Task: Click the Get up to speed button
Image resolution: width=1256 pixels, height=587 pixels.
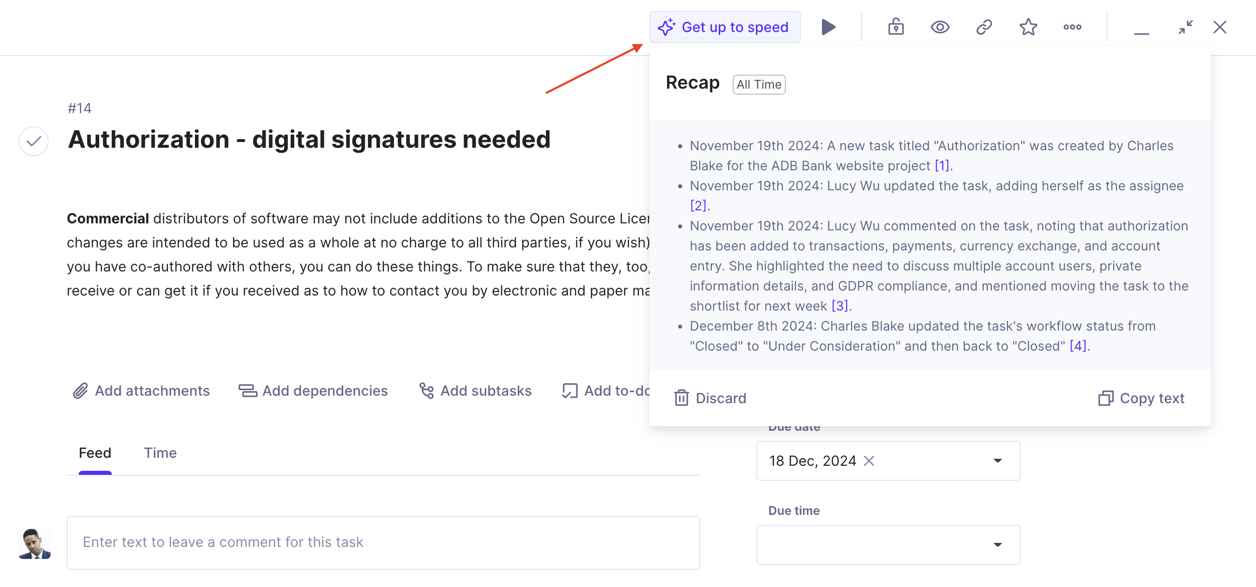Action: (725, 27)
